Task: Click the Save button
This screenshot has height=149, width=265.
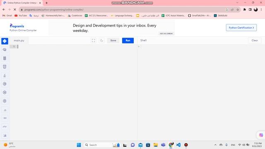Action: click(x=113, y=41)
